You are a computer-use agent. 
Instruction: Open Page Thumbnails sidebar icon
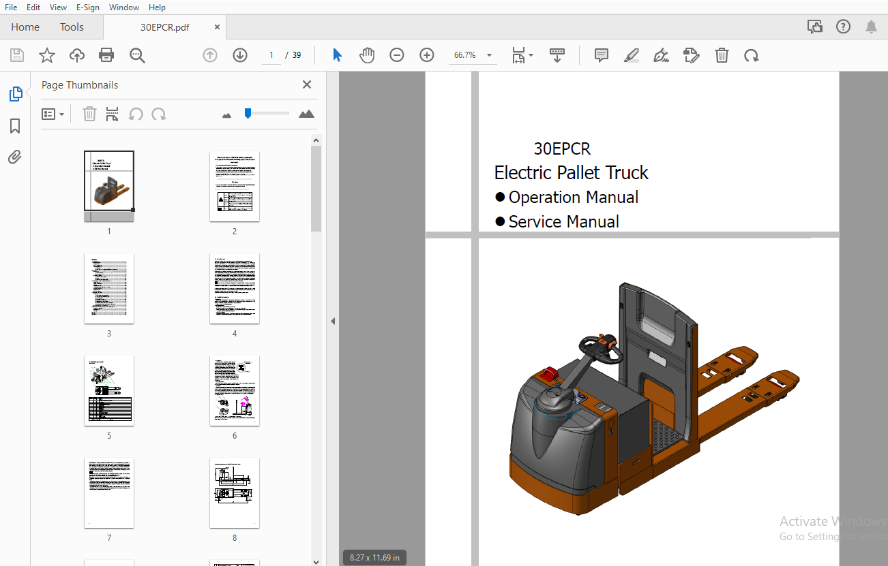coord(15,94)
